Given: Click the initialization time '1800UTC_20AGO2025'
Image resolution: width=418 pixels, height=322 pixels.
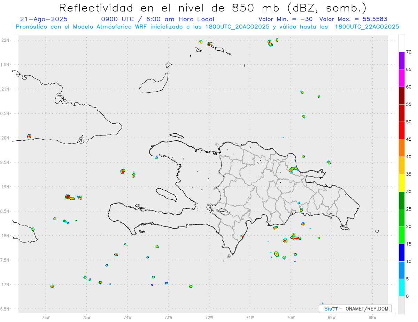Looking at the screenshot, I should (237, 27).
